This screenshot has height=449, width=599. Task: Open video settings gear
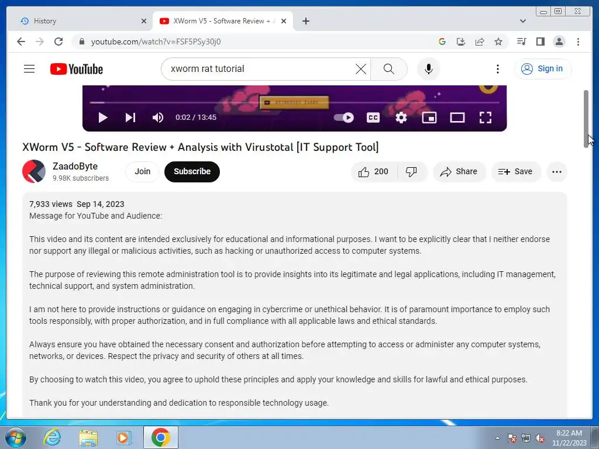tap(401, 118)
